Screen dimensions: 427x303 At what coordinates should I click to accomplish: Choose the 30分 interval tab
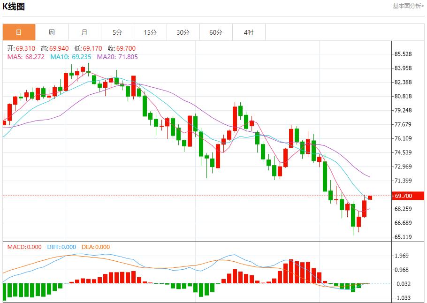(183, 32)
